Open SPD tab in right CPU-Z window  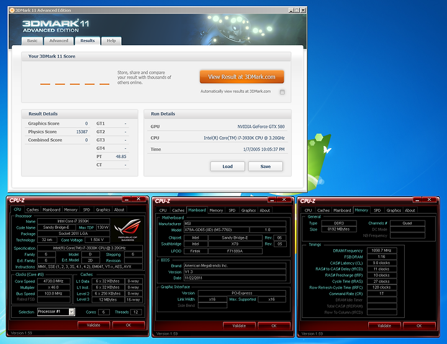click(x=377, y=210)
